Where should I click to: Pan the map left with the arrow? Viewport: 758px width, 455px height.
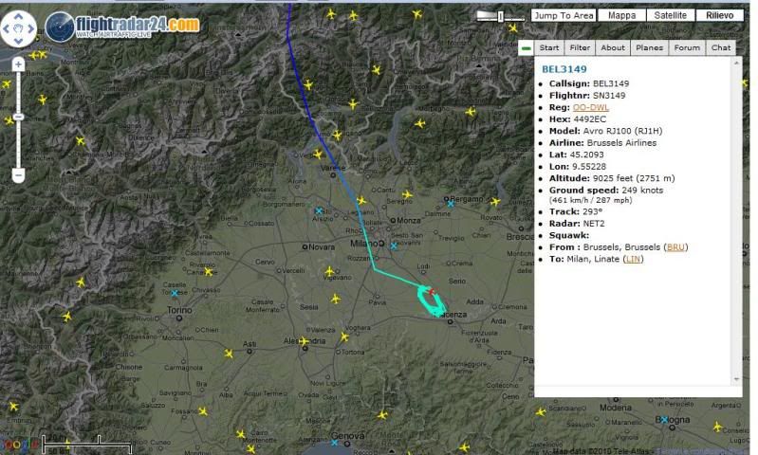click(7, 29)
